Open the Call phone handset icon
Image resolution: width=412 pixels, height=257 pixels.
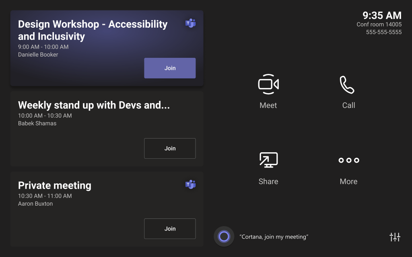(x=347, y=84)
